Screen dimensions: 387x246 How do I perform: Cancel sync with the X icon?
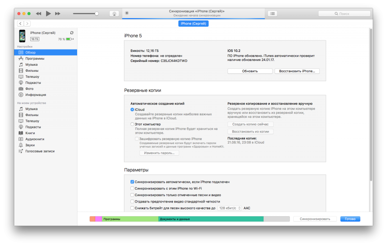click(127, 13)
